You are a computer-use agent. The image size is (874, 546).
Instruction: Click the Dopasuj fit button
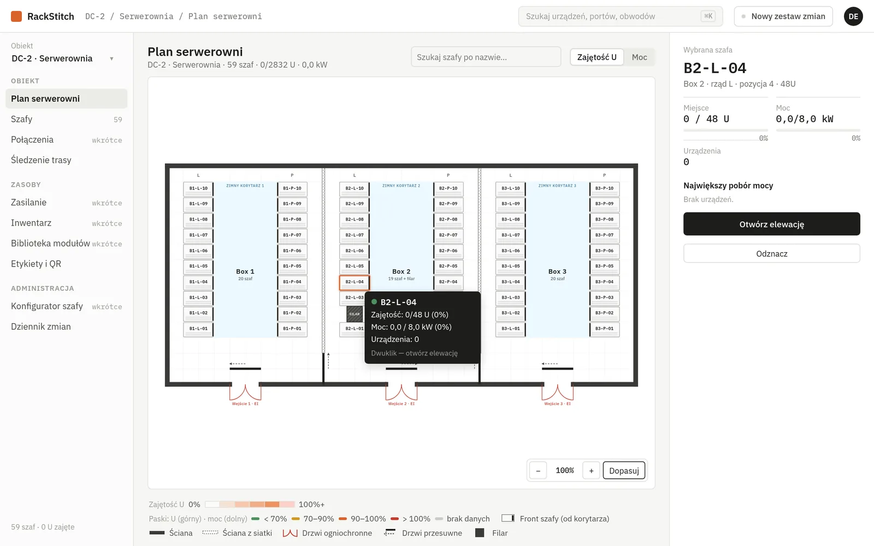624,471
